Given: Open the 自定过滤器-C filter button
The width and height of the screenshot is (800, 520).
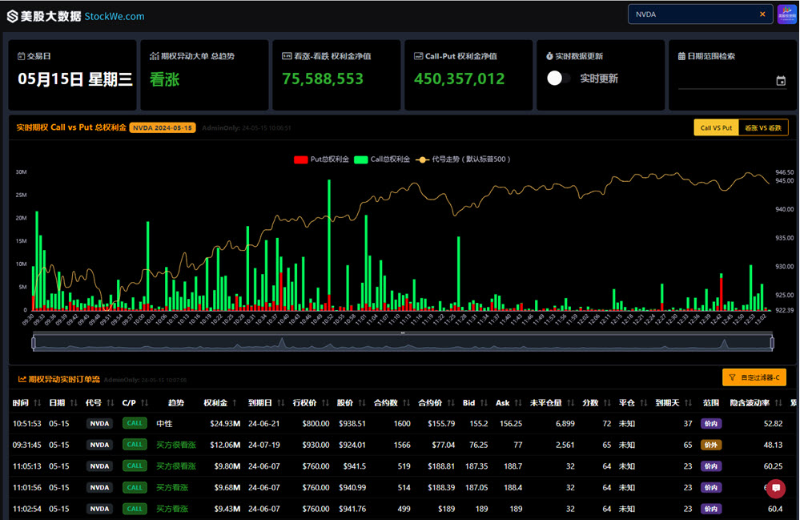Looking at the screenshot, I should click(754, 377).
